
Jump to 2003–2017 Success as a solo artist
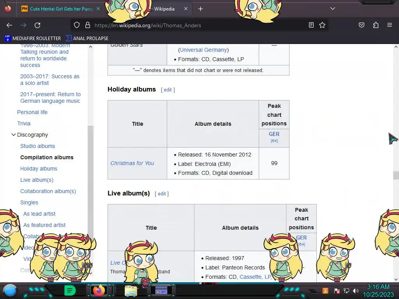pos(50,79)
